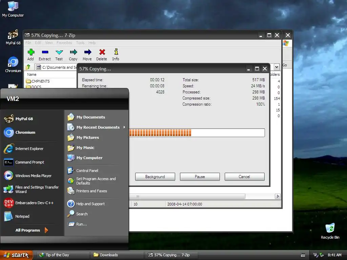Select the CMPNENTS folder
This screenshot has height=260, width=347.
coord(38,81)
